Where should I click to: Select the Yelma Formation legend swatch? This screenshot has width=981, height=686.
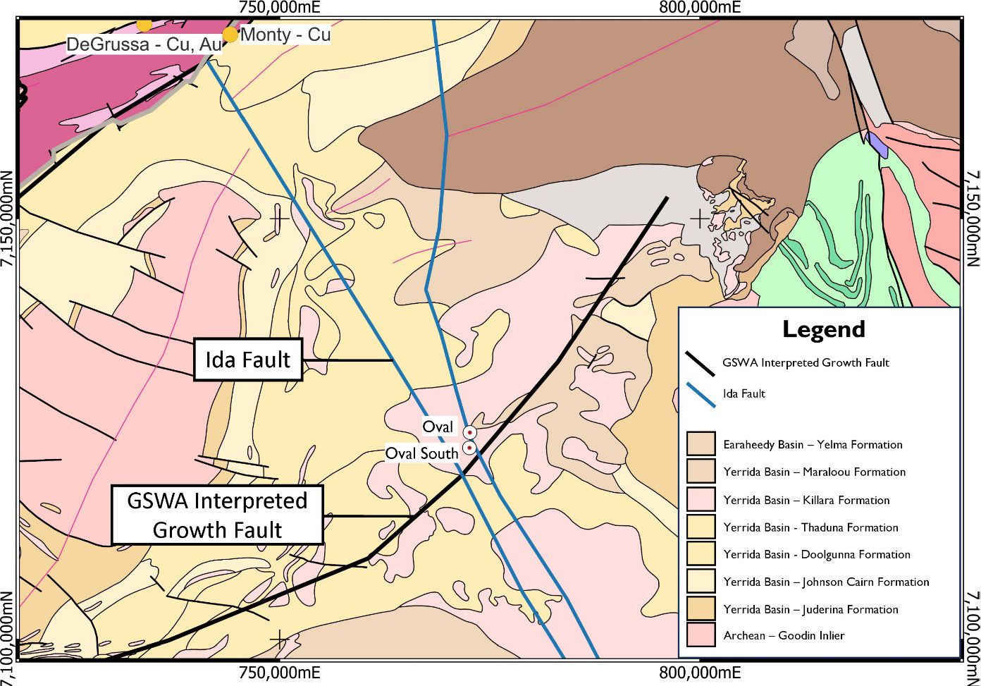point(701,445)
